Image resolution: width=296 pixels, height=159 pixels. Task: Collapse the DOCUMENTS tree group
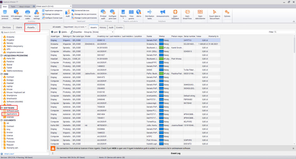coord(2,120)
